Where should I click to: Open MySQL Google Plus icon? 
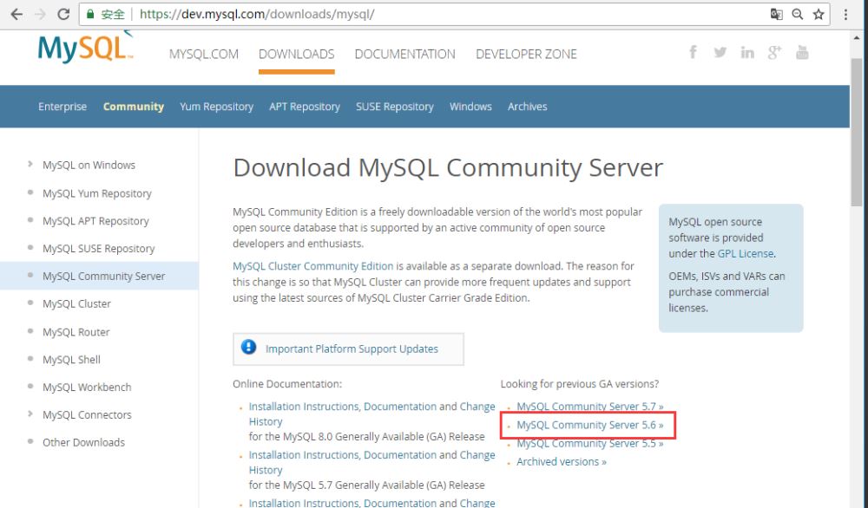[x=774, y=53]
